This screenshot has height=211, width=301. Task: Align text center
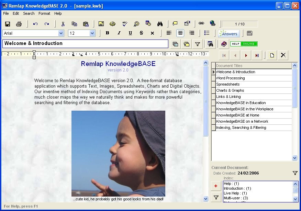180,33
